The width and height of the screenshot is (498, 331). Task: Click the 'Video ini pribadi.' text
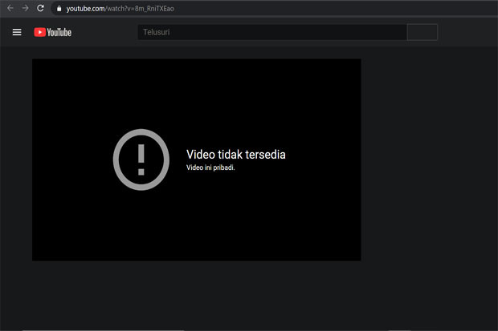click(x=210, y=168)
